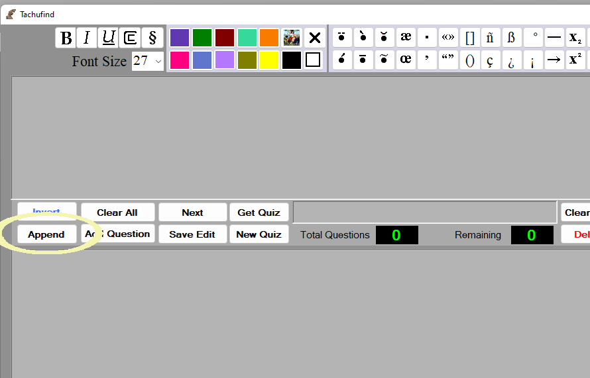590x378 pixels.
Task: Choose the yellow color swatch
Action: point(268,60)
